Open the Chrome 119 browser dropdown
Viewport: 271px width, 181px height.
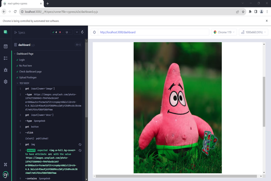coord(224,32)
